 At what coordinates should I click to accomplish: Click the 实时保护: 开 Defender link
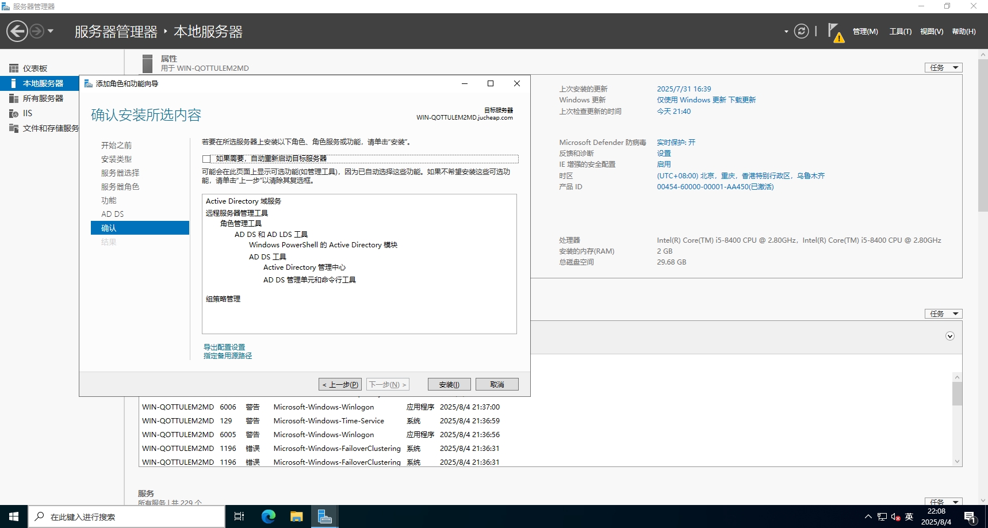coord(676,143)
